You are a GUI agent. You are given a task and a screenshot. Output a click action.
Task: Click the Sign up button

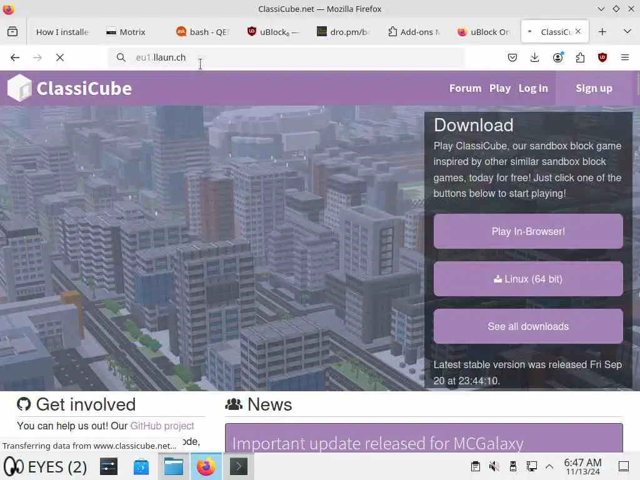click(x=594, y=88)
